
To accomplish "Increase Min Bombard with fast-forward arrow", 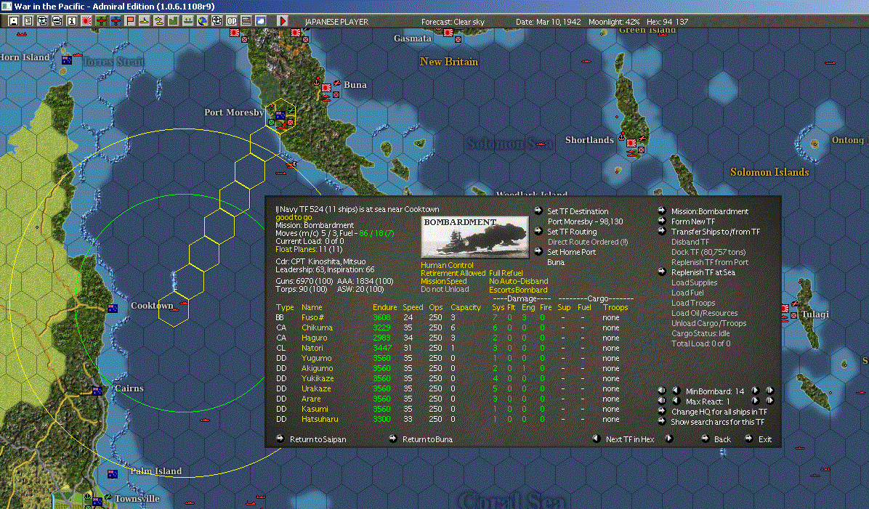I will coord(769,391).
